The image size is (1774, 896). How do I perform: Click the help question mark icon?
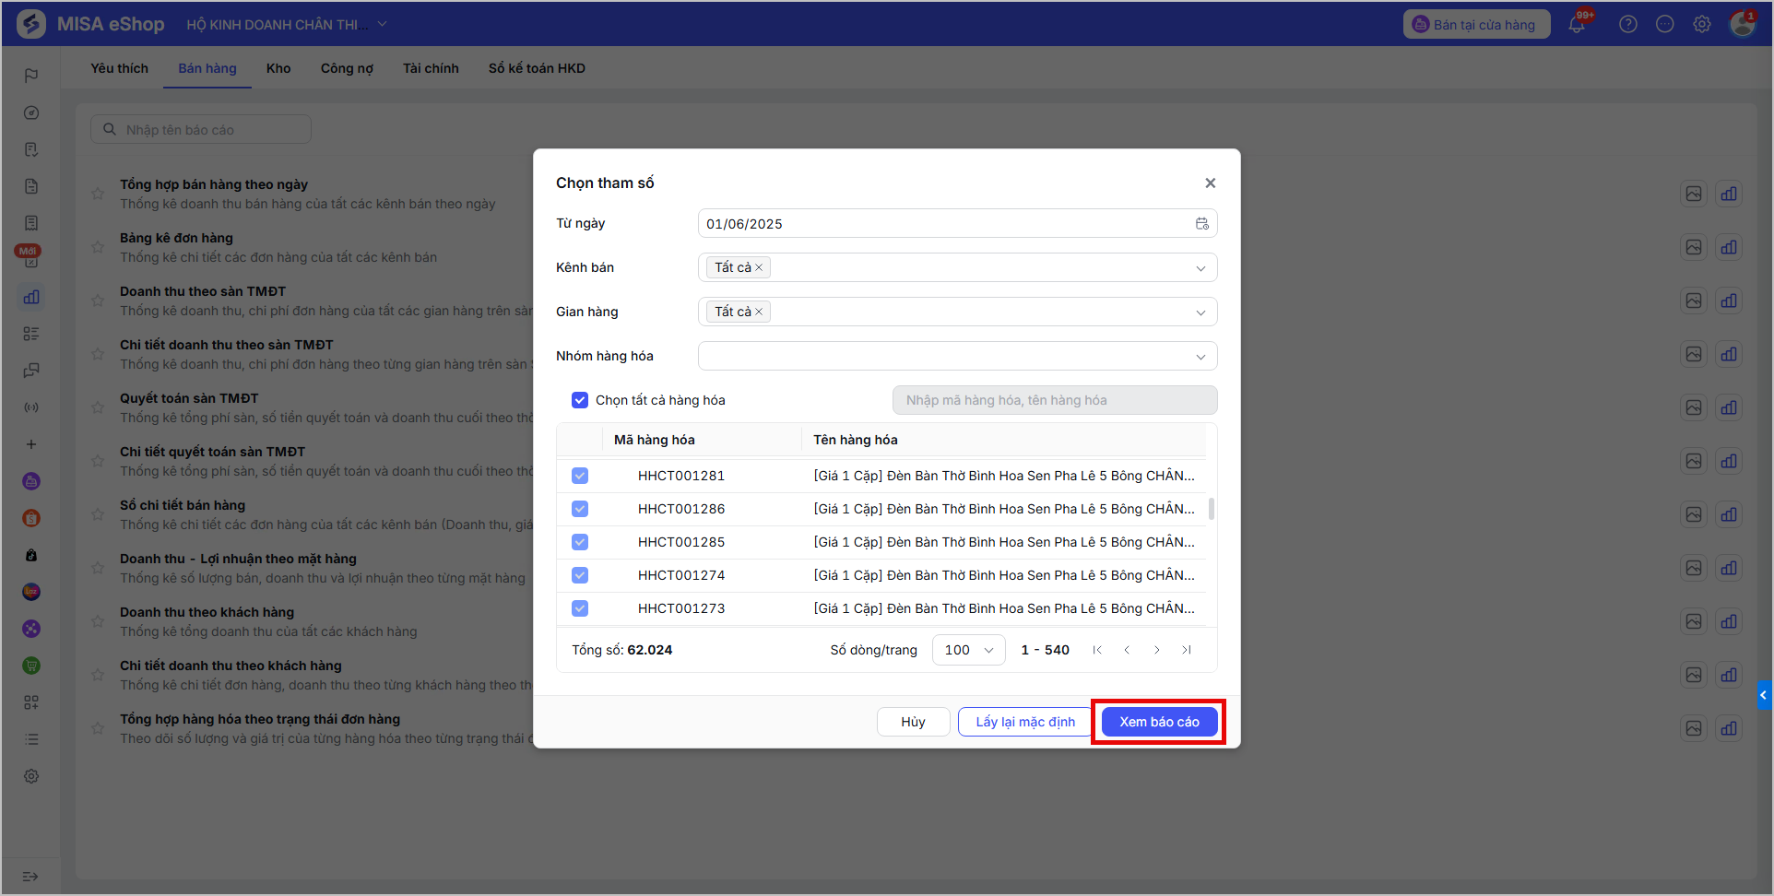1628,24
